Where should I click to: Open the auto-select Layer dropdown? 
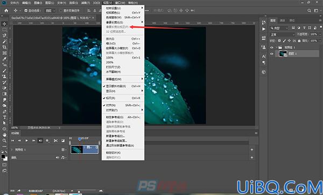pos(50,11)
